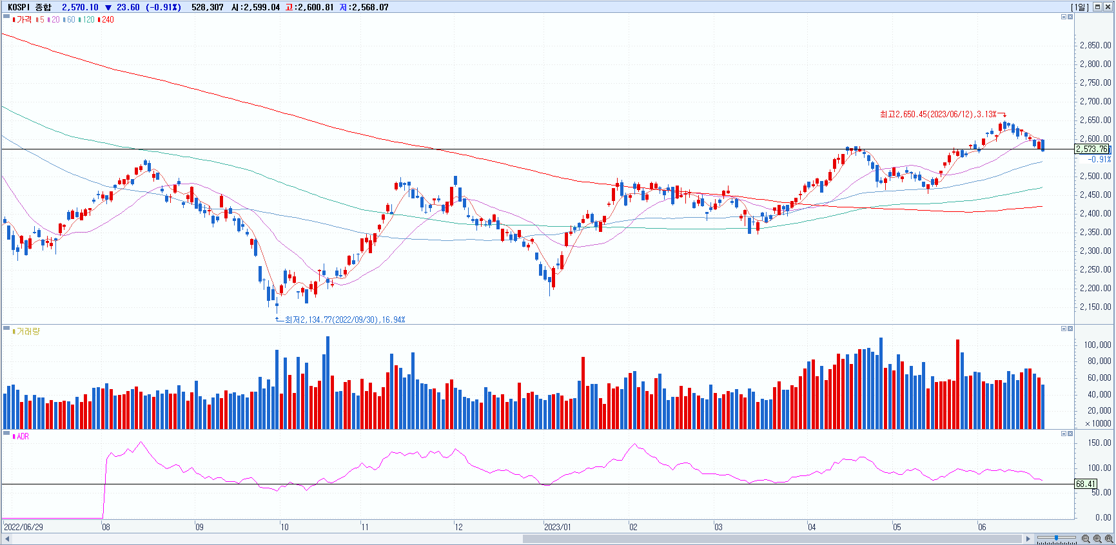
Task: Click the 2,150.00 price axis label
Action: pos(1095,307)
